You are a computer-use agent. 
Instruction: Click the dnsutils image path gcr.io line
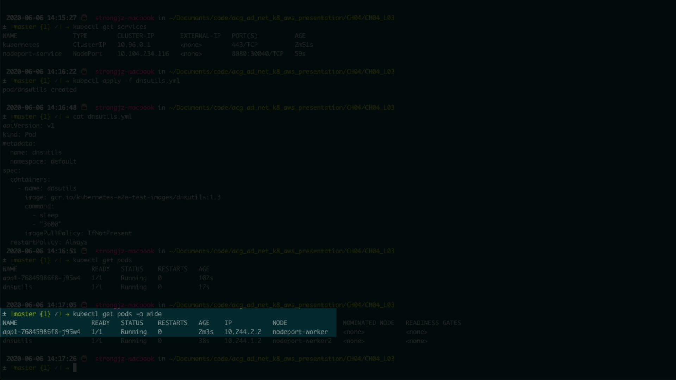pos(136,197)
